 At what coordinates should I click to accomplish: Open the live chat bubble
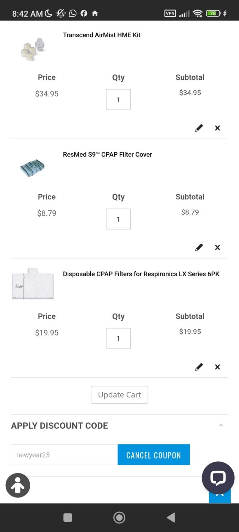218,478
